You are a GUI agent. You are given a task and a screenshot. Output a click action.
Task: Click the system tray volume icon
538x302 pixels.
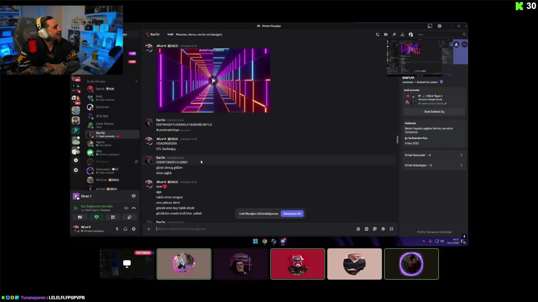tap(442, 241)
